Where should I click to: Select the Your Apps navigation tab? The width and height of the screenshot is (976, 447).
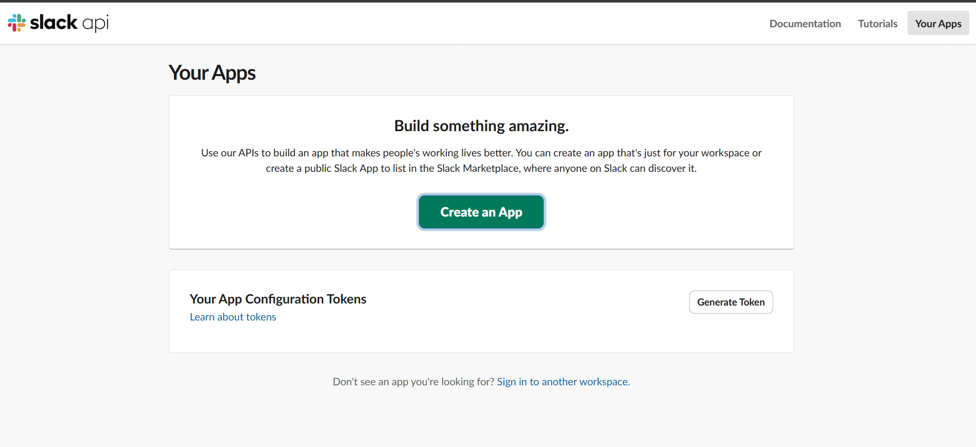[938, 23]
